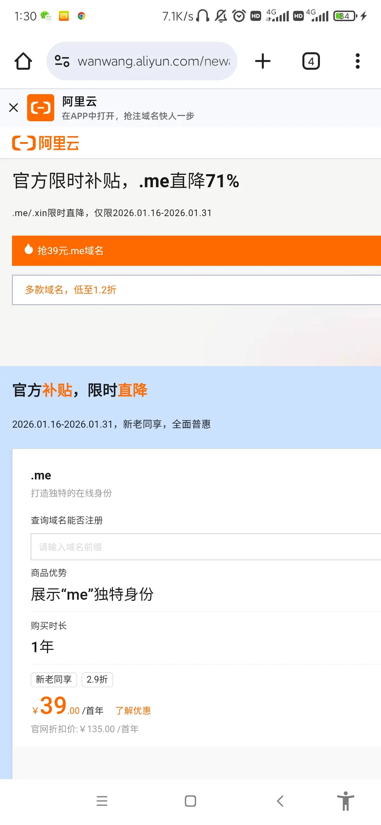Open the browser three-dot menu

coord(358,61)
